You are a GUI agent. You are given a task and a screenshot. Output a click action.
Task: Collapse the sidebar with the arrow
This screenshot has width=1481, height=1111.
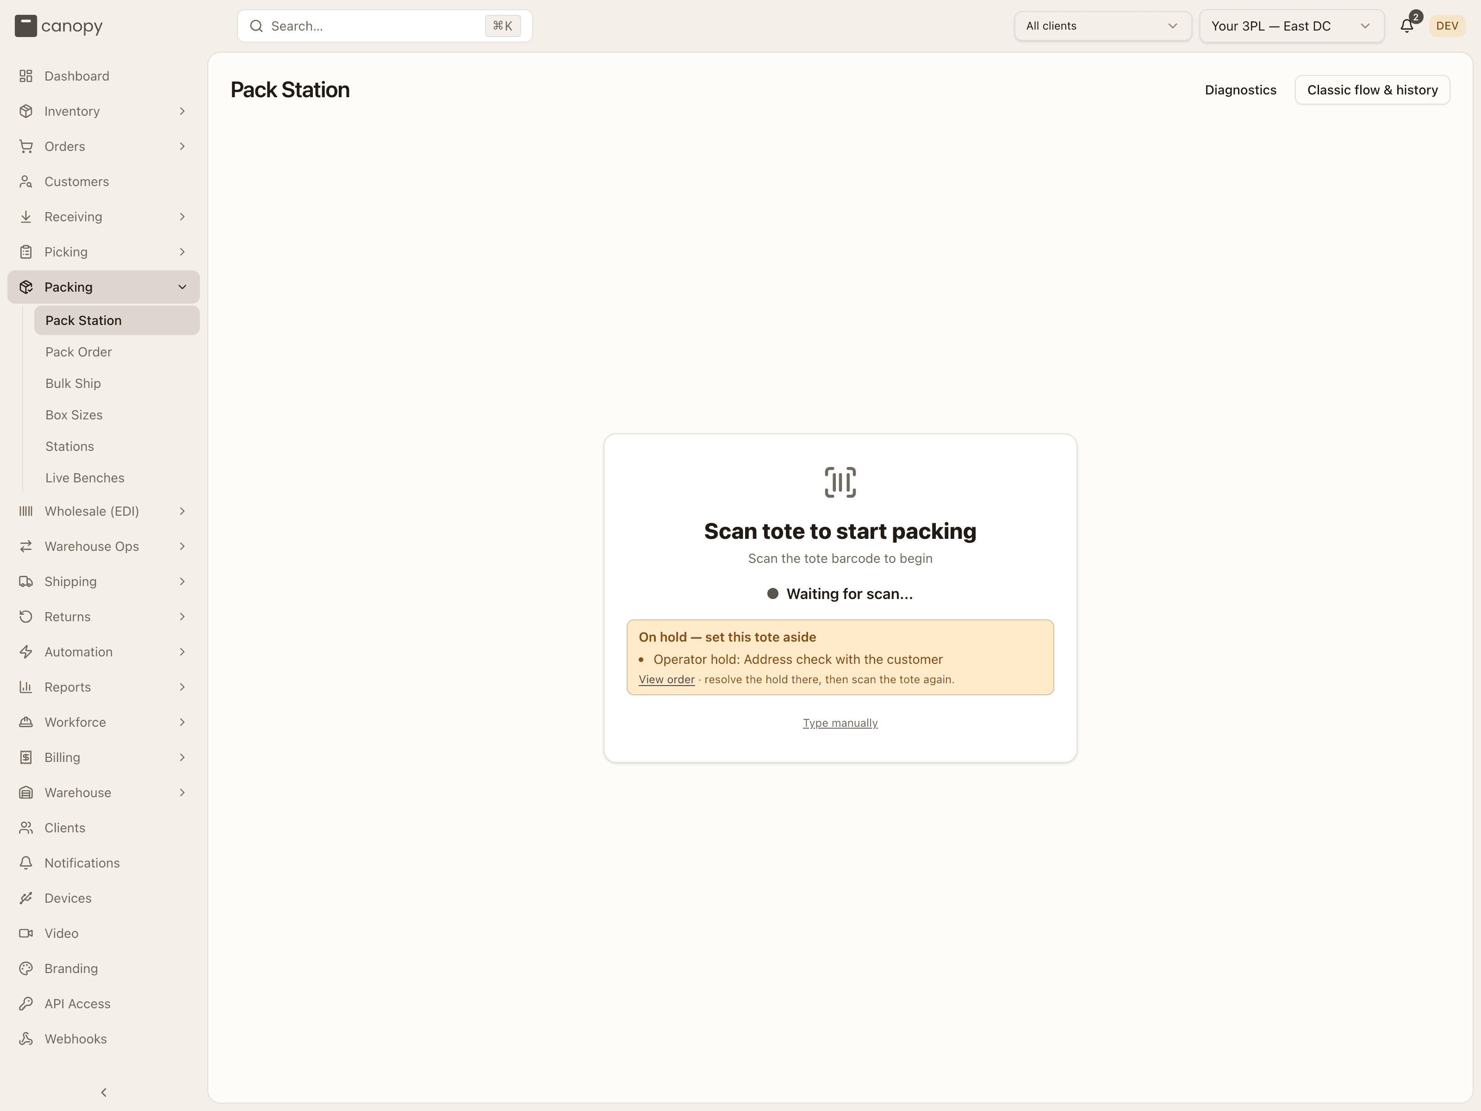[104, 1092]
